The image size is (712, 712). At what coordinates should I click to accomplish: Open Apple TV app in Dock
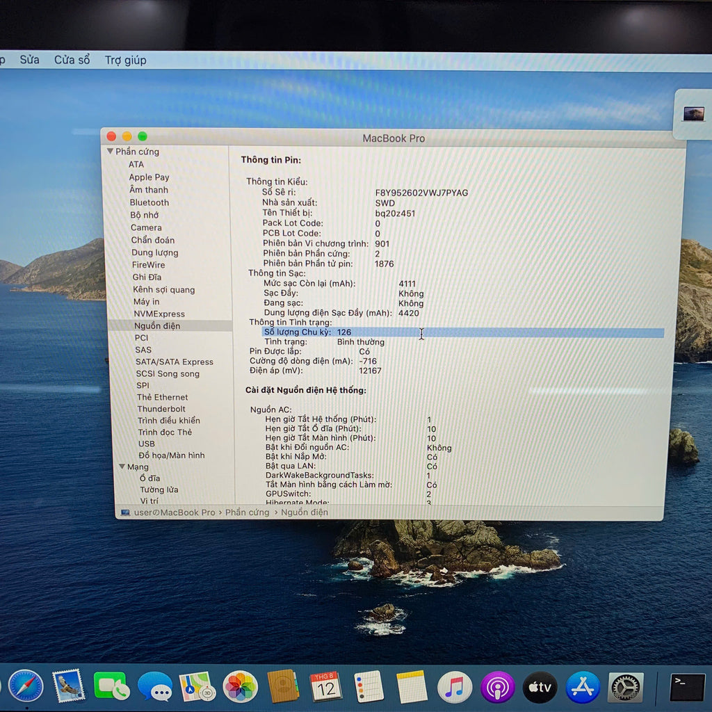540,688
